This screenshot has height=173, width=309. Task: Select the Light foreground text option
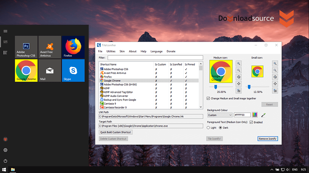[208, 128]
